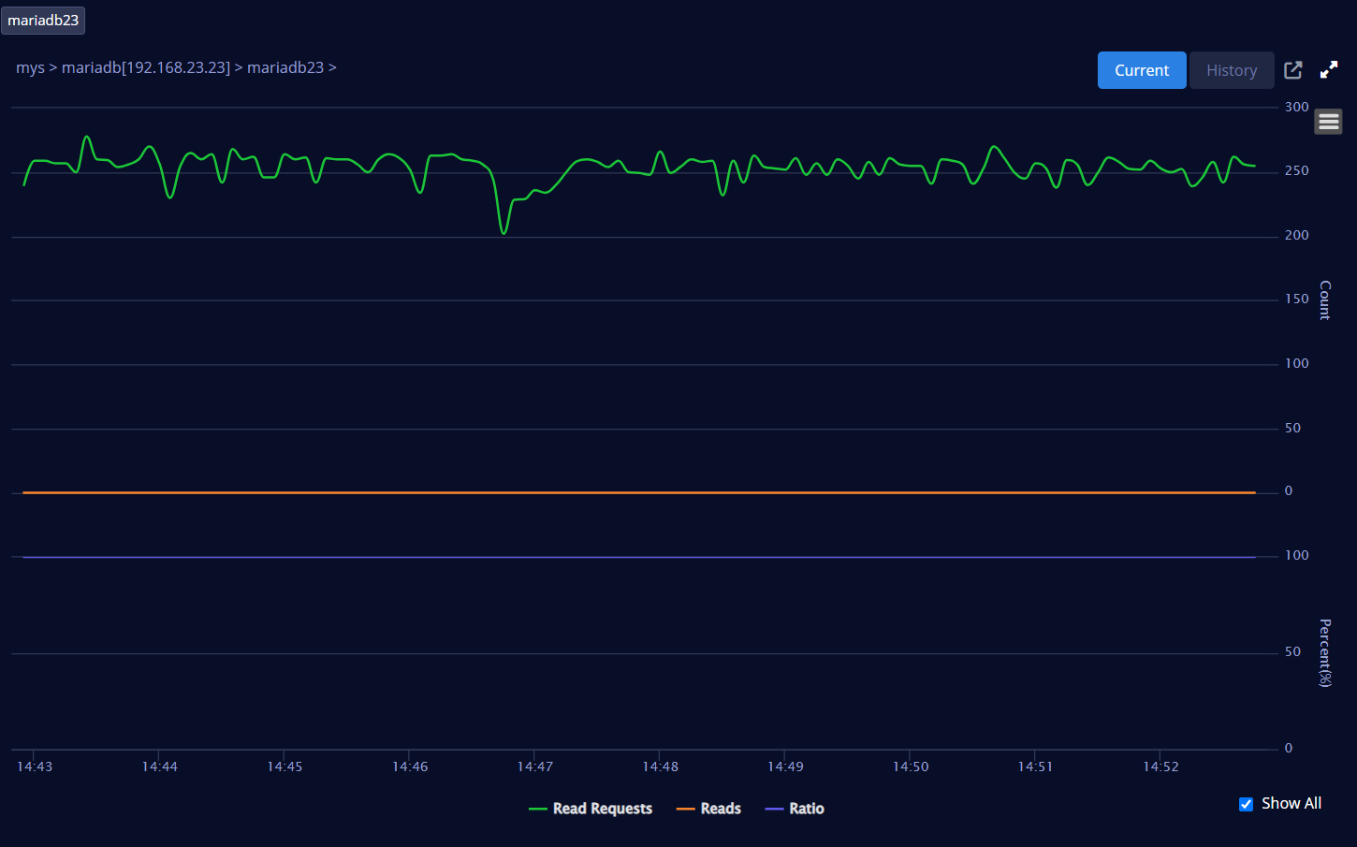Click the orange Reads legend swatch
The image size is (1357, 847).
coord(685,809)
